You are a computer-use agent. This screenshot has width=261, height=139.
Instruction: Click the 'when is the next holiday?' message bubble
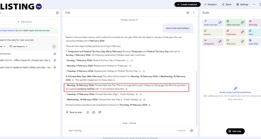pos(178,28)
